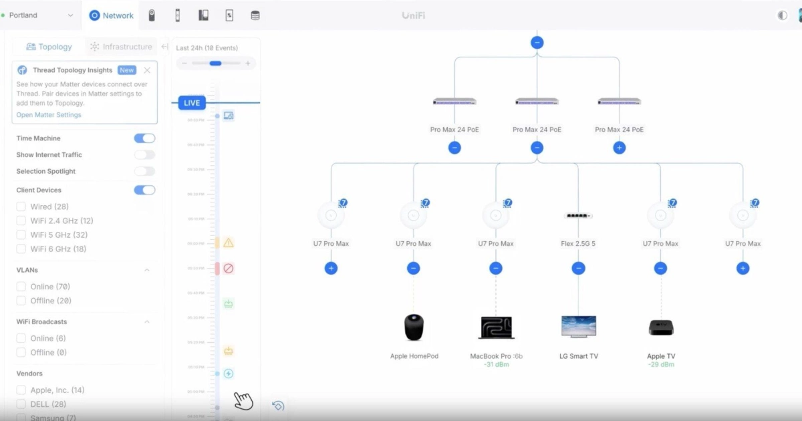This screenshot has height=421, width=802.
Task: Switch to the Infrastructure tab
Action: [121, 47]
